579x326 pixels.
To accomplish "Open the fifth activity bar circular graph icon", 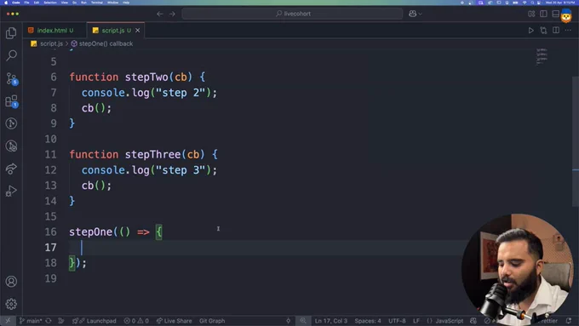I will (11, 123).
